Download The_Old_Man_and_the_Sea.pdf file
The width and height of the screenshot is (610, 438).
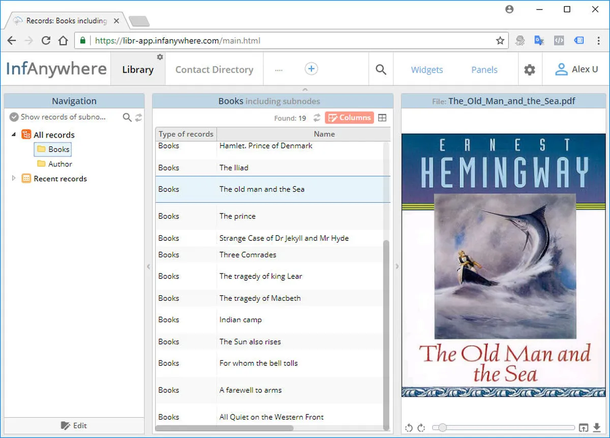[x=597, y=428]
